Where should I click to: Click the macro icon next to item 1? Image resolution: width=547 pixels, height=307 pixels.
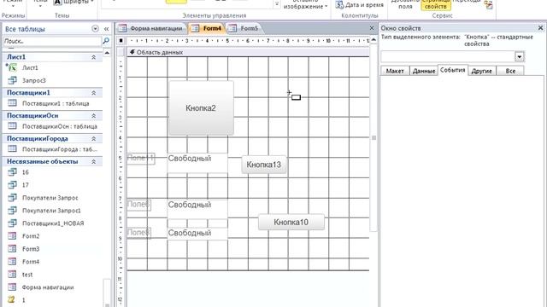(x=11, y=299)
